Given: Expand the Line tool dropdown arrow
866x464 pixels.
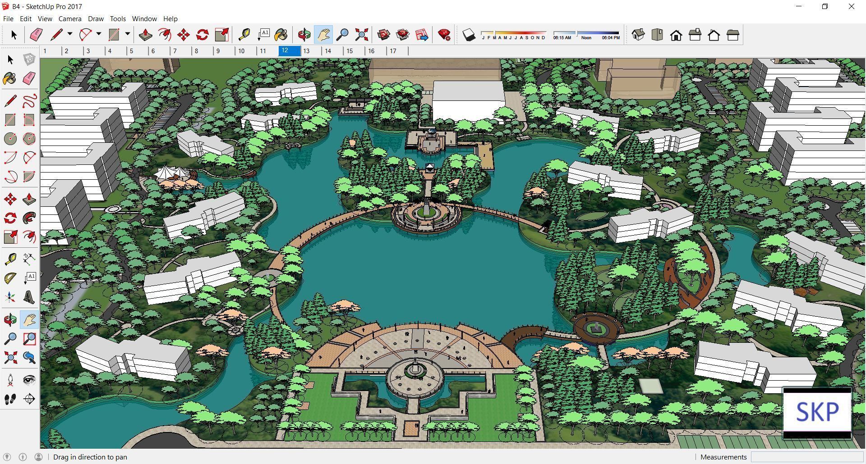Looking at the screenshot, I should click(x=69, y=34).
